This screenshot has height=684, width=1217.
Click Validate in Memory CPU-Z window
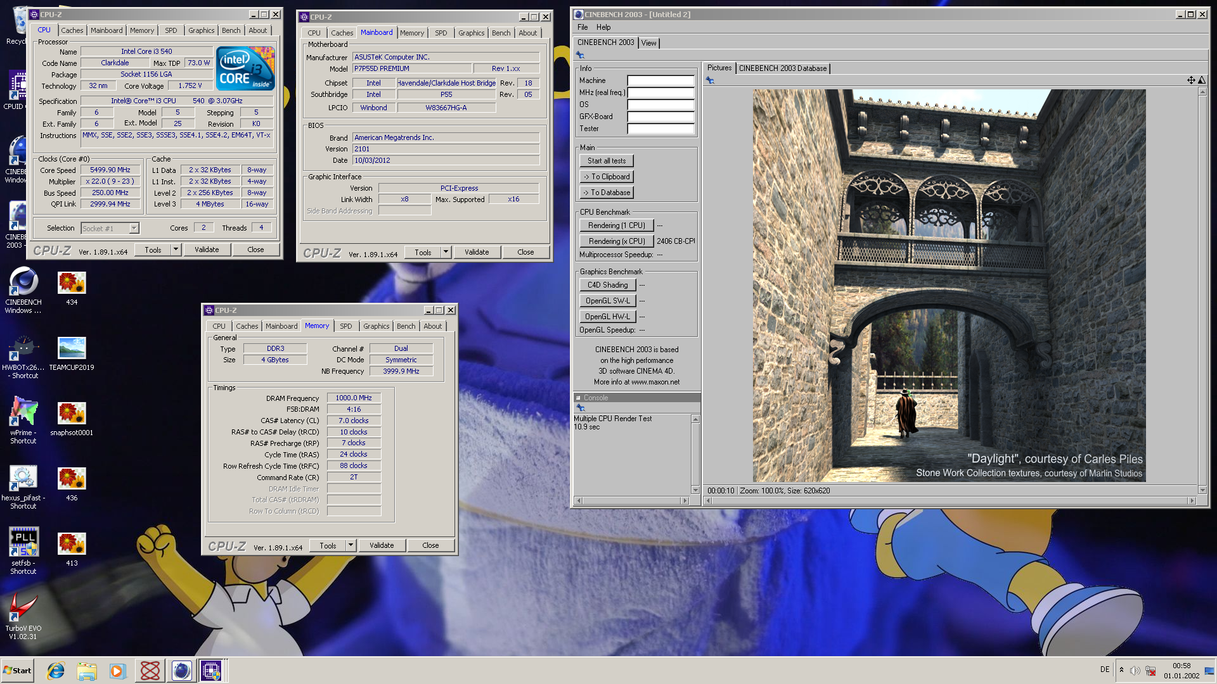pos(382,545)
